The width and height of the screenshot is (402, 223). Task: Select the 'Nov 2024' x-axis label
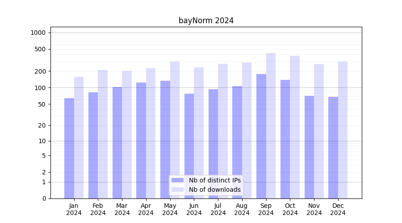(314, 209)
